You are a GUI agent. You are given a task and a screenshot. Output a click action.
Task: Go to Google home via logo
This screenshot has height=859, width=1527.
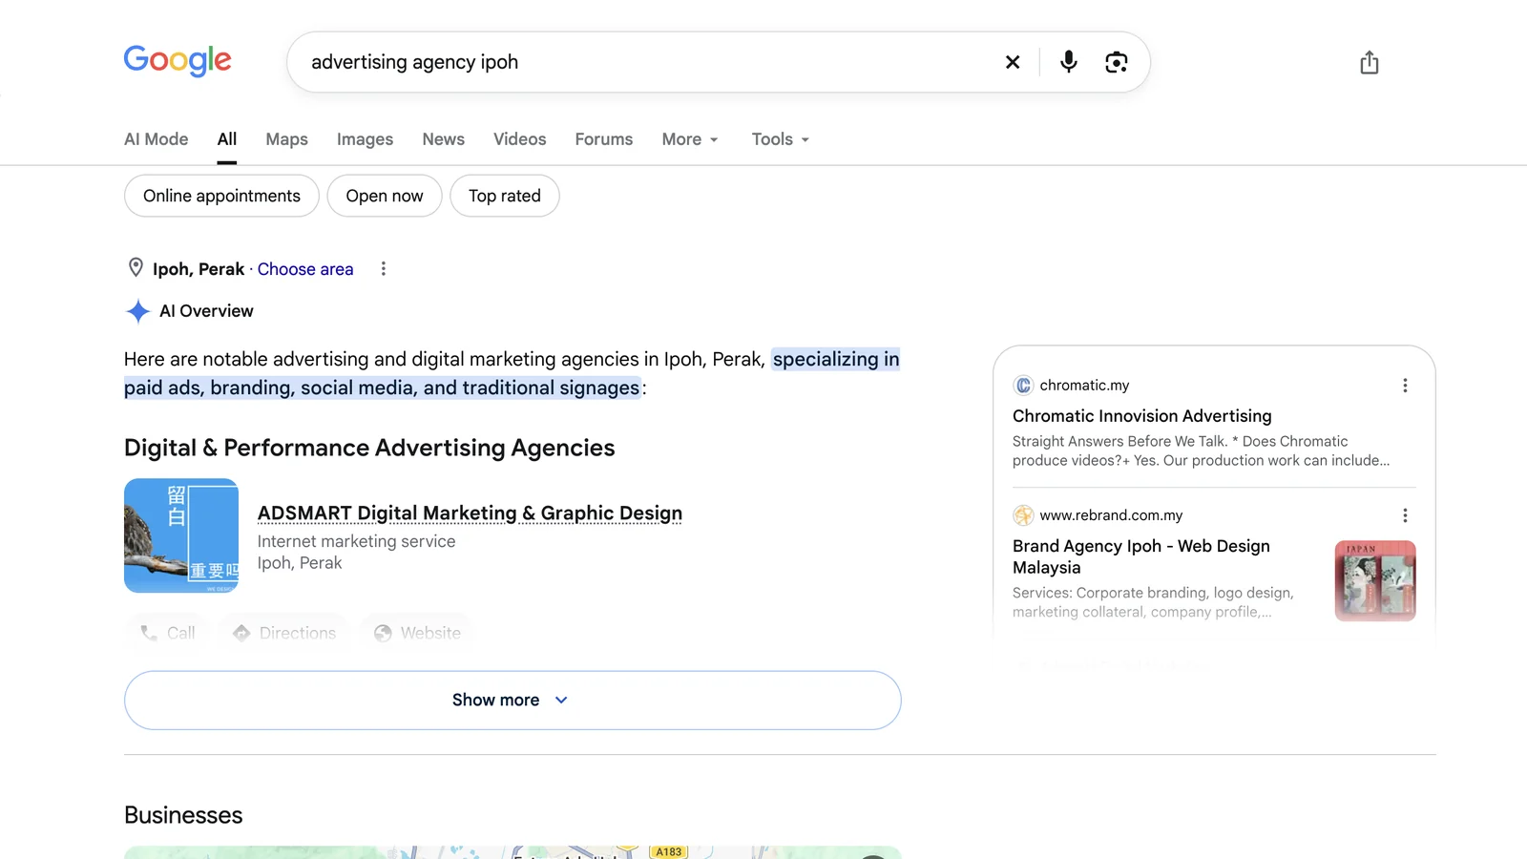click(x=178, y=61)
